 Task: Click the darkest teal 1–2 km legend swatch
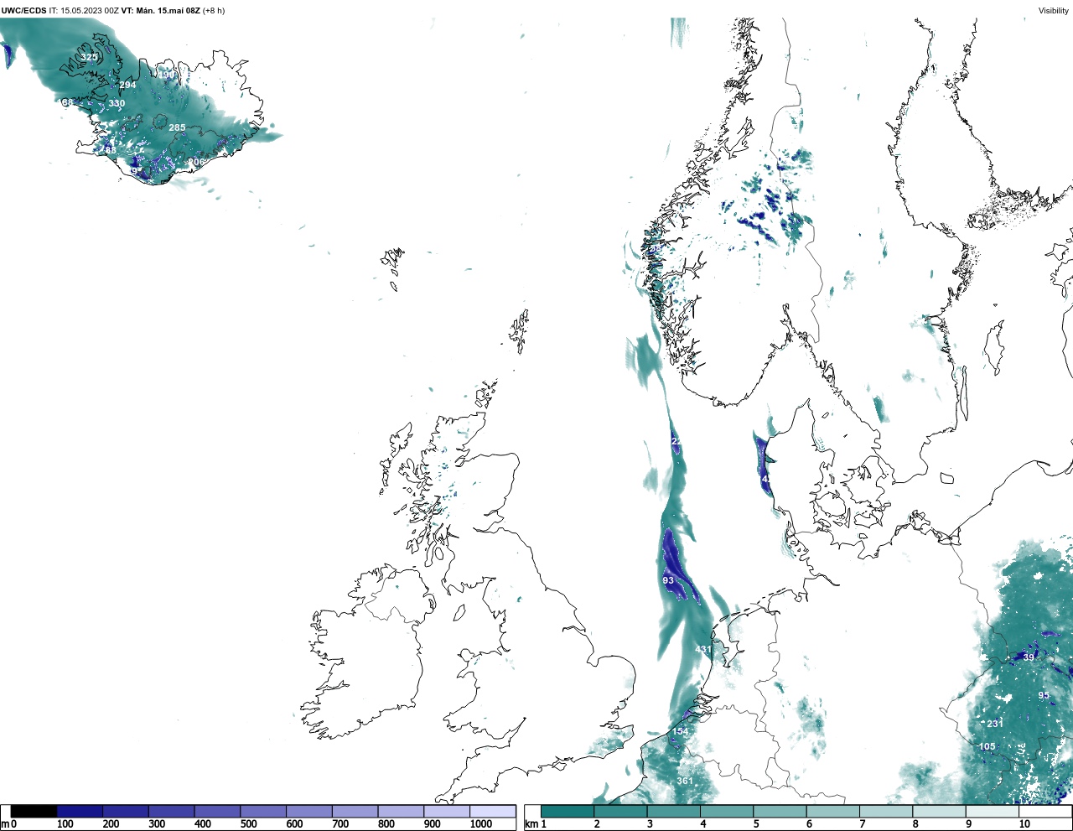[x=568, y=811]
